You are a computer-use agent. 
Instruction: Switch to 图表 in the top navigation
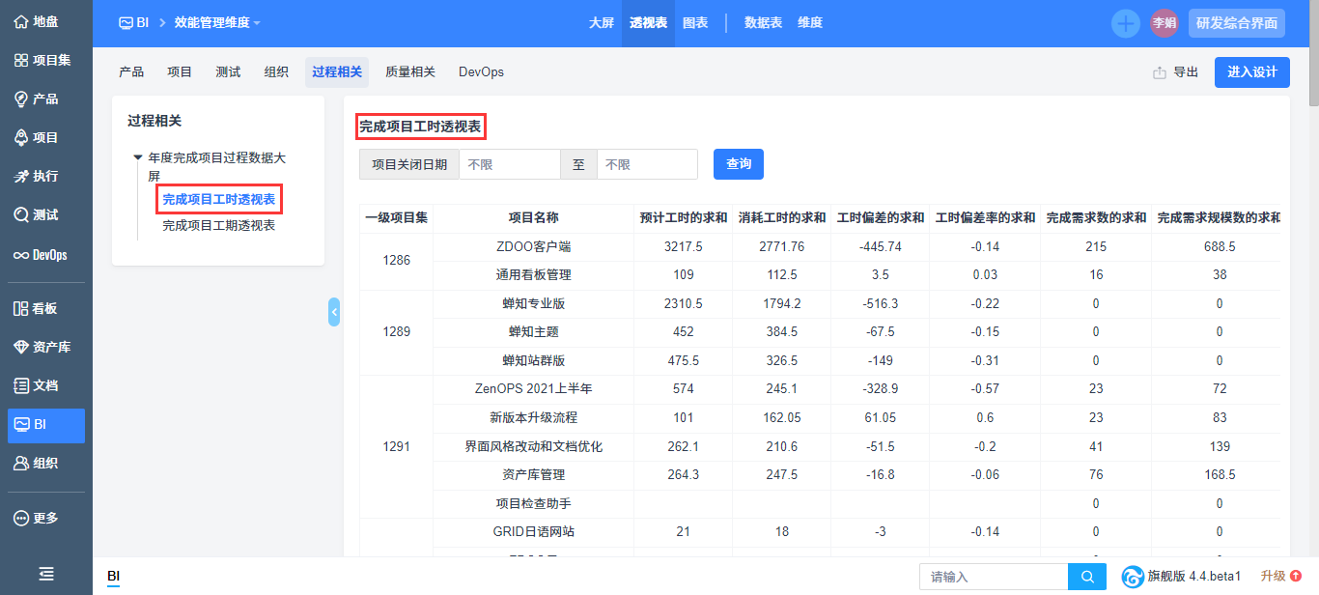(695, 23)
